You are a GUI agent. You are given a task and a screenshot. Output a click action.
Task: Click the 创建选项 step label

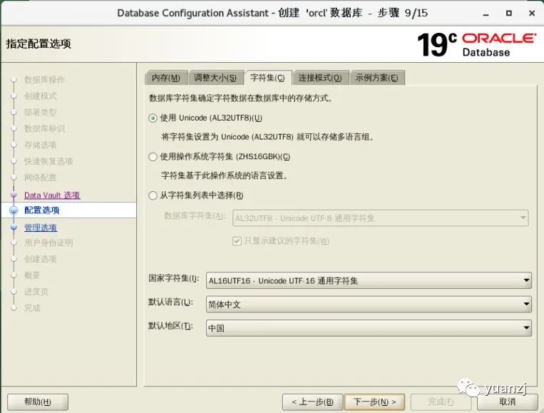(40, 259)
